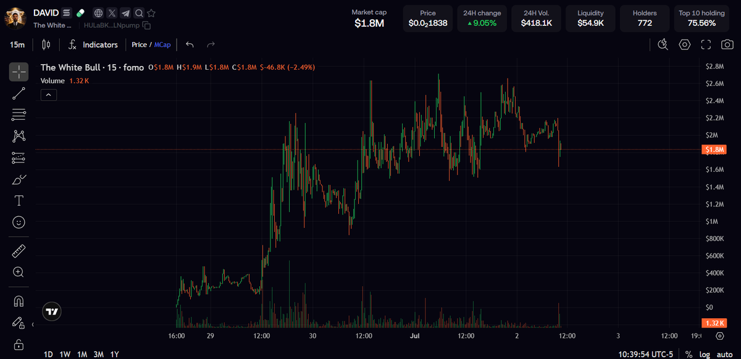Click the Liquidity $54.9K card
This screenshot has width=741, height=359.
(x=591, y=19)
